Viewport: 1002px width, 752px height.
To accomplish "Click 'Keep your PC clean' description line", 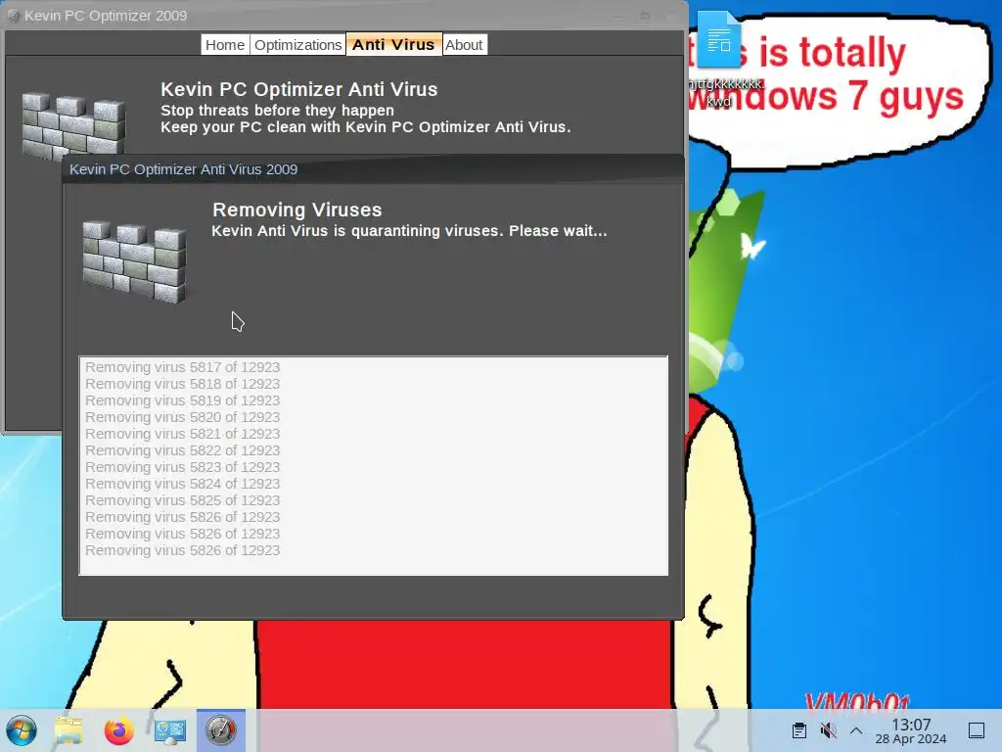I will (x=366, y=127).
